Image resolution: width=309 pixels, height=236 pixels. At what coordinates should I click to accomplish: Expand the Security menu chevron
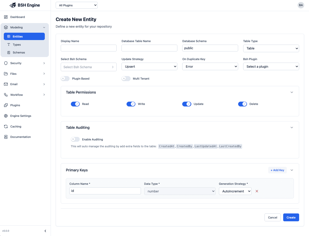click(44, 63)
